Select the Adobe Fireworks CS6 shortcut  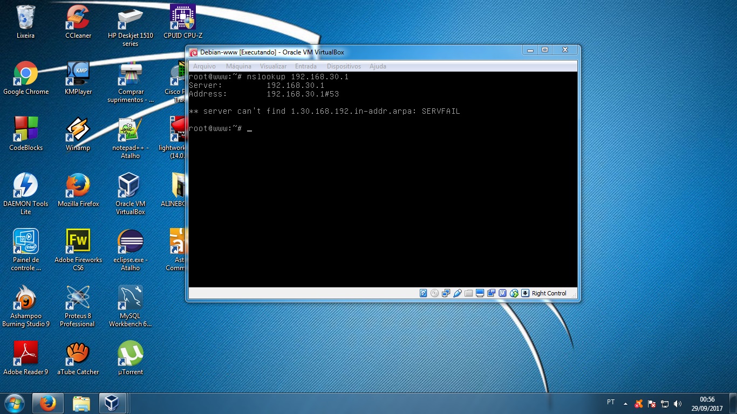tap(78, 250)
